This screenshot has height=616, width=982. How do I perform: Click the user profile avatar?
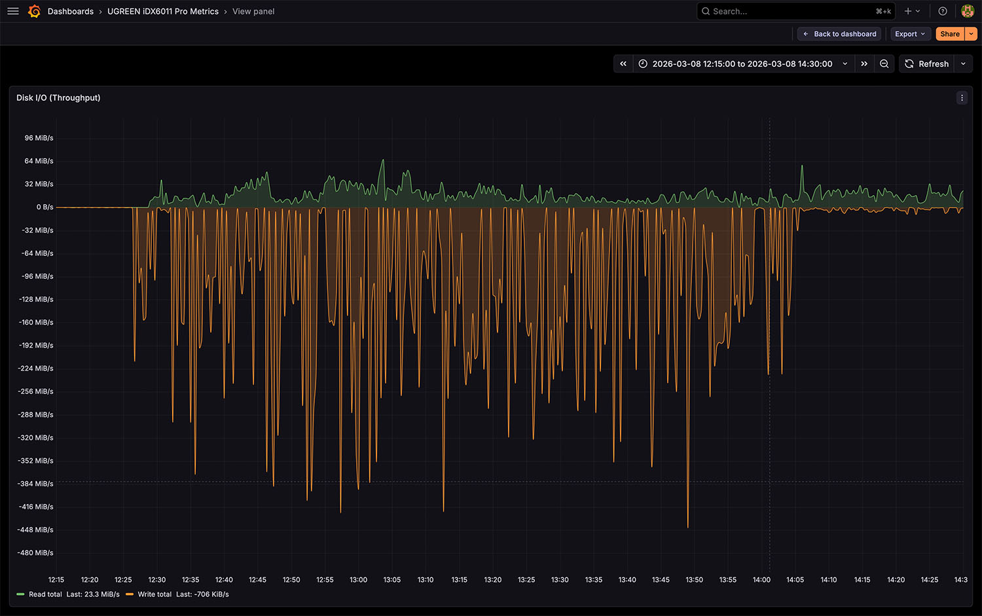[x=967, y=11]
